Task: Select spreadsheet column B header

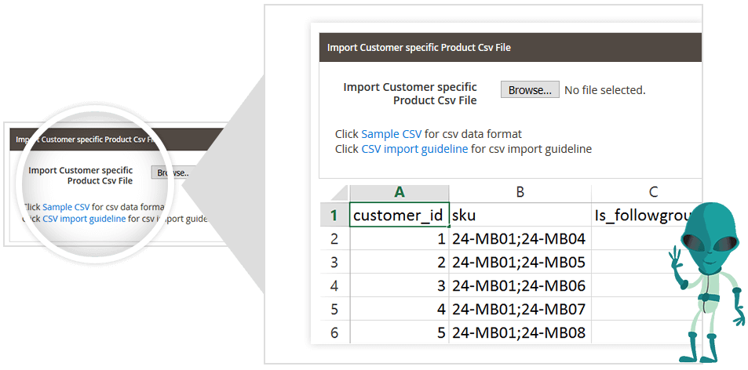Action: pos(520,192)
